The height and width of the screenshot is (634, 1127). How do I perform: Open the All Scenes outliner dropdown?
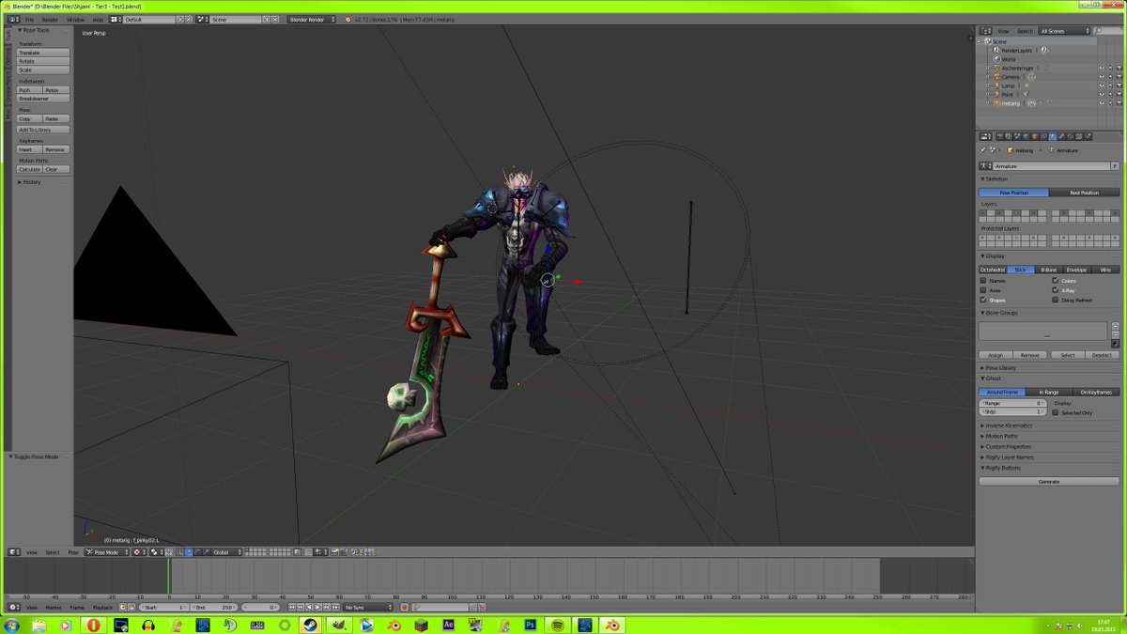point(1064,31)
